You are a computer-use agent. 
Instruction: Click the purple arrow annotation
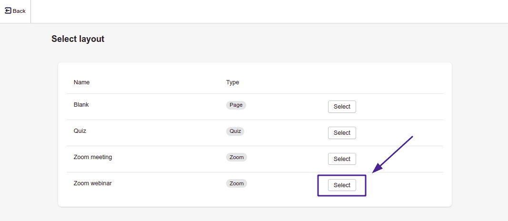[392, 154]
